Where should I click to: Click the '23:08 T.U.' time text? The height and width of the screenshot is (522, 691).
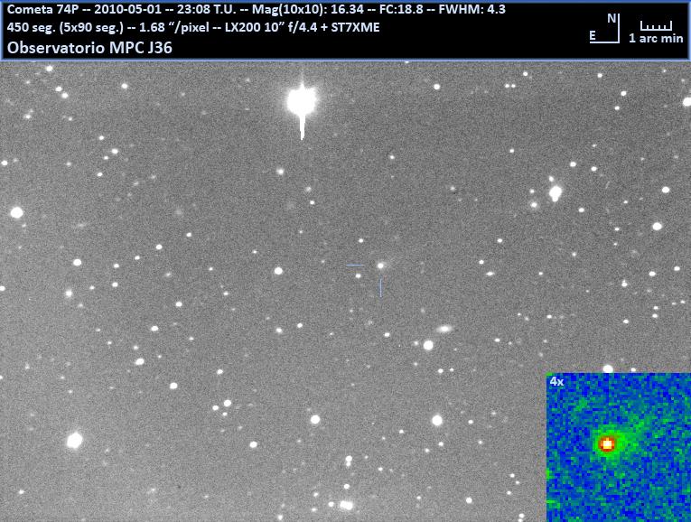pyautogui.click(x=207, y=9)
